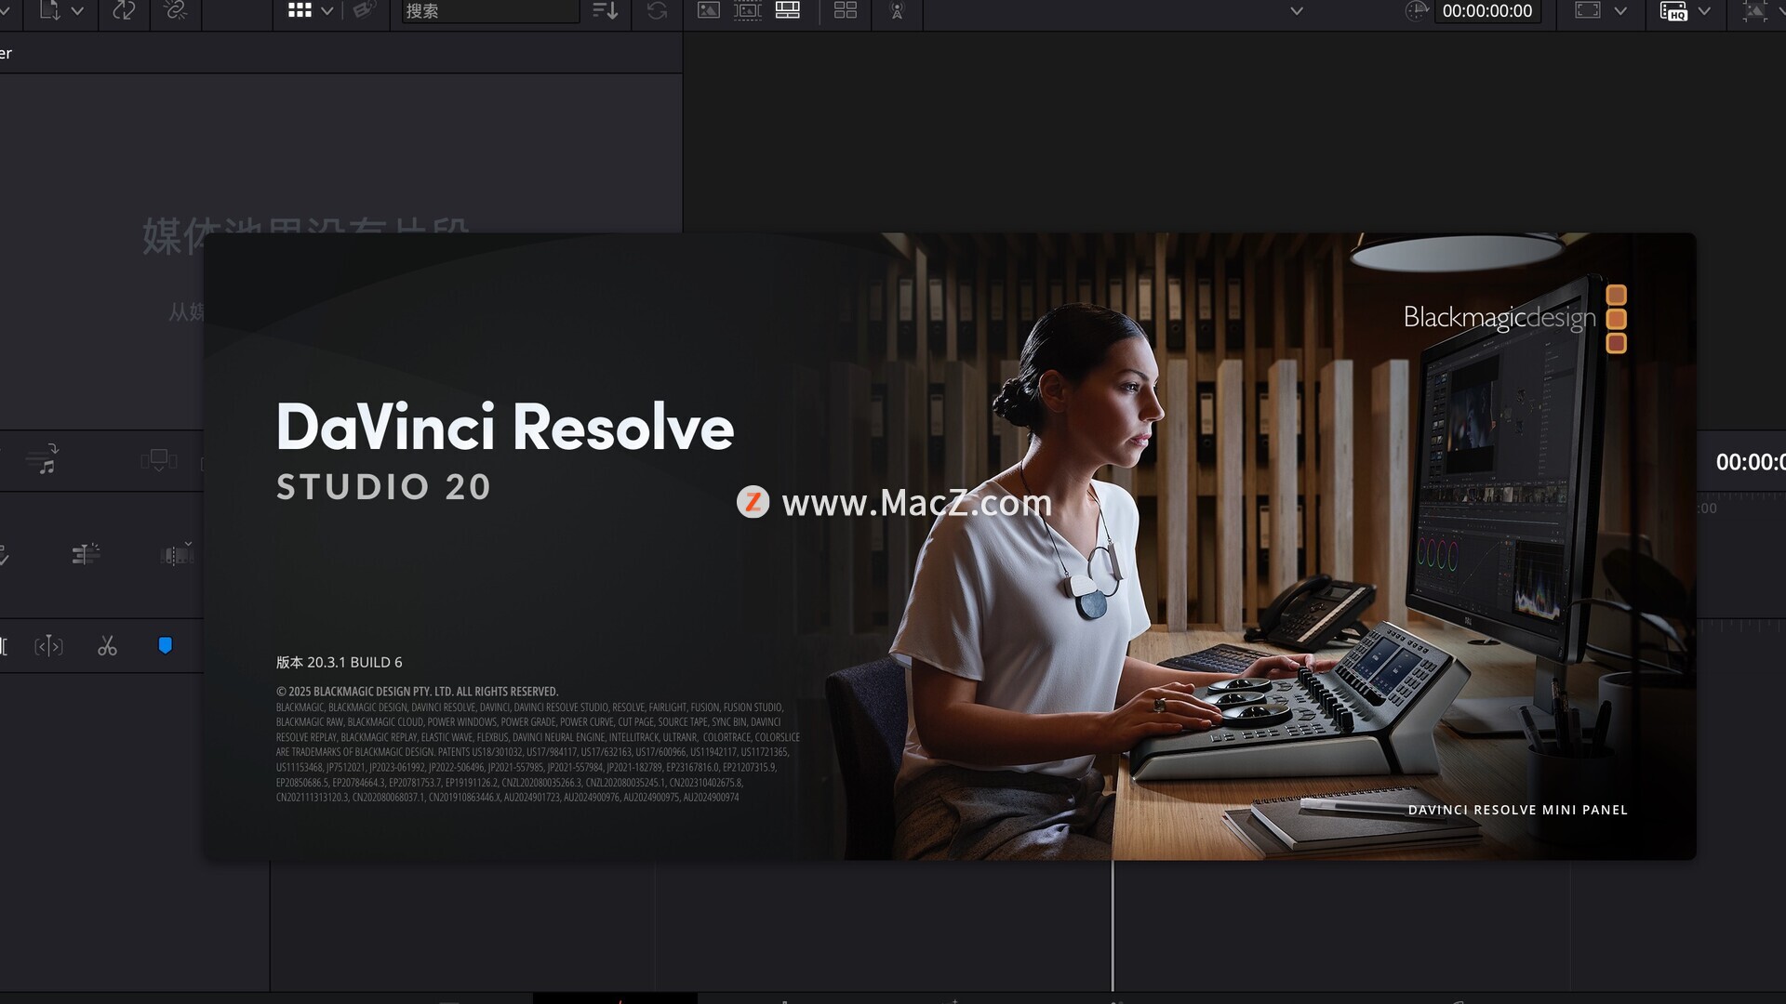Click the sync clips circular-arrows icon
The height and width of the screenshot is (1004, 1786).
pyautogui.click(x=124, y=11)
